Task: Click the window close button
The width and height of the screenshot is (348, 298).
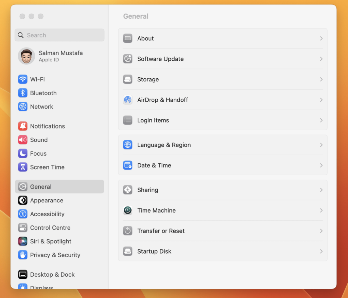Action: click(x=22, y=16)
